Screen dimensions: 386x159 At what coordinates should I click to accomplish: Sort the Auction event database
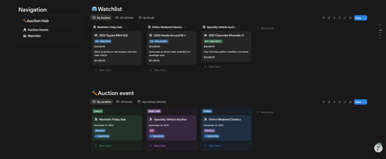[329, 102]
